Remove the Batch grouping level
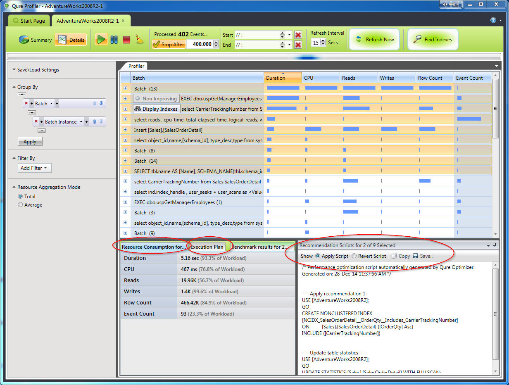 point(26,103)
